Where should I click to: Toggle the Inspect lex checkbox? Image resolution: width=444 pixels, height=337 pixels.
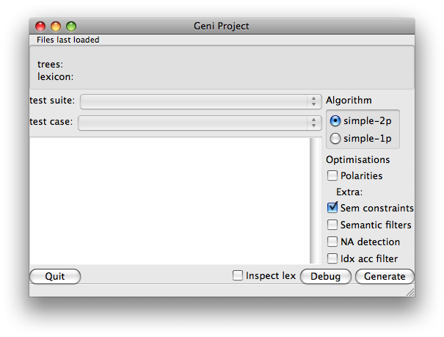coord(238,275)
